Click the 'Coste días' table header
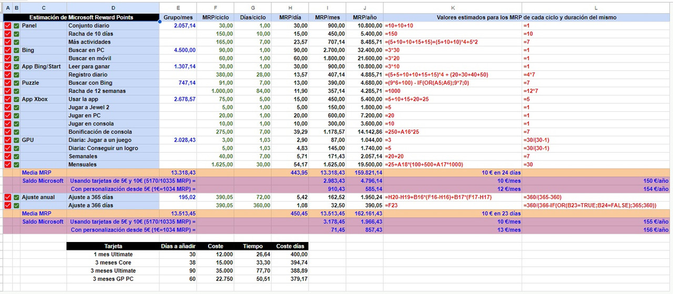The image size is (673, 294). [290, 246]
